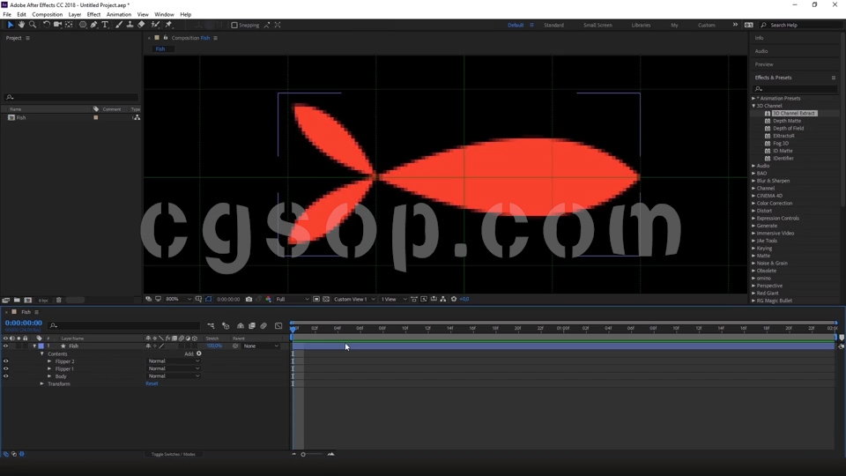Click the Fish layer label color swatch
846x476 pixels.
coord(41,346)
